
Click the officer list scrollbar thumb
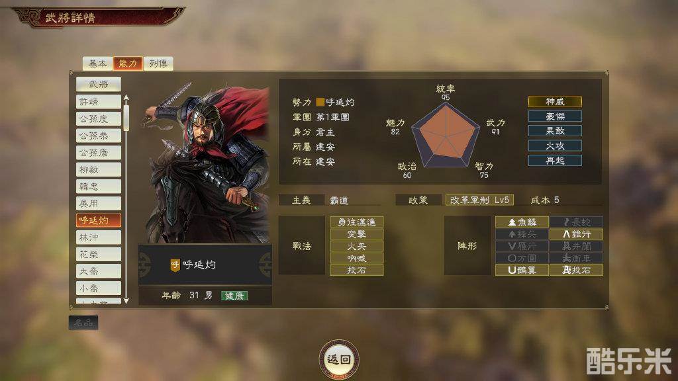[x=126, y=116]
